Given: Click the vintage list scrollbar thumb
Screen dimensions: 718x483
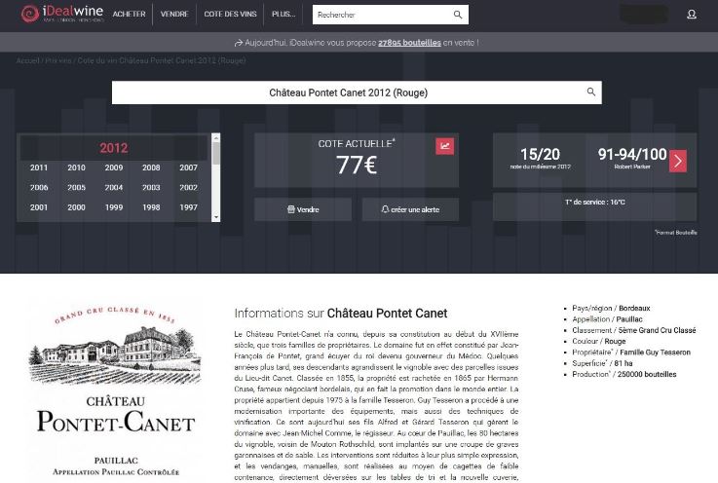Looking at the screenshot, I should (216, 153).
